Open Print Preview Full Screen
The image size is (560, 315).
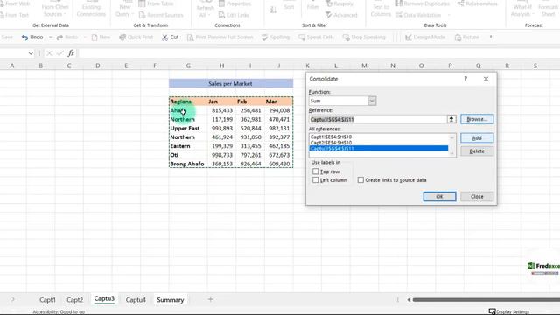[220, 37]
